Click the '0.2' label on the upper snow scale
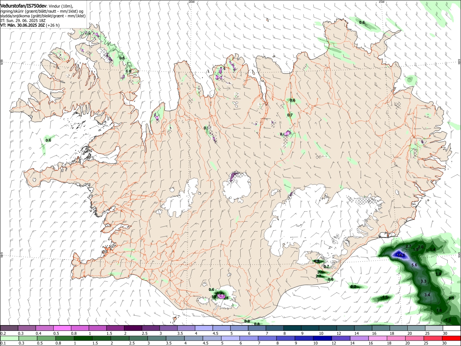This screenshot has width=461, height=346. (3, 333)
